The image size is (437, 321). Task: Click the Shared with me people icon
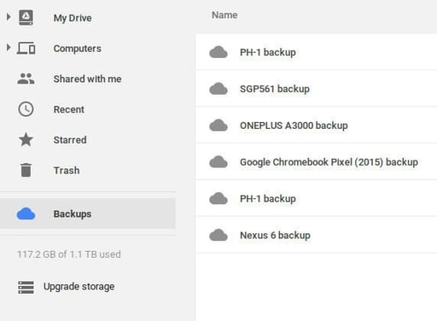pyautogui.click(x=26, y=79)
